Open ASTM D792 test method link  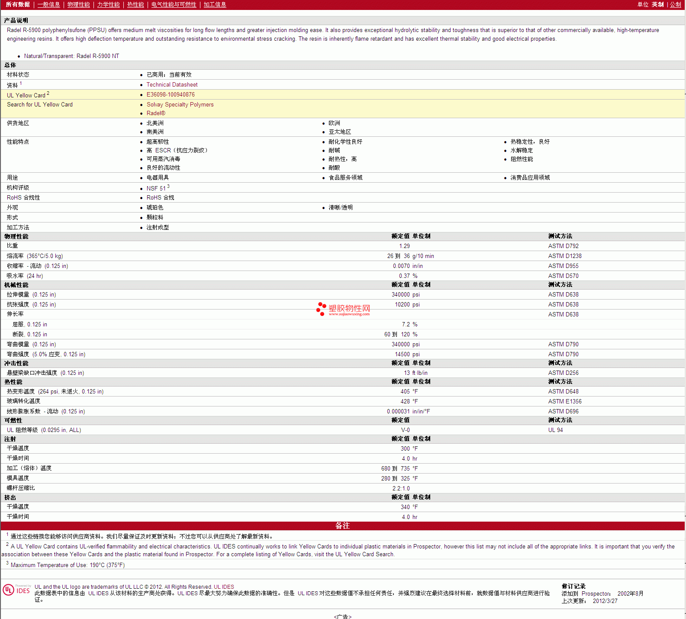(563, 246)
